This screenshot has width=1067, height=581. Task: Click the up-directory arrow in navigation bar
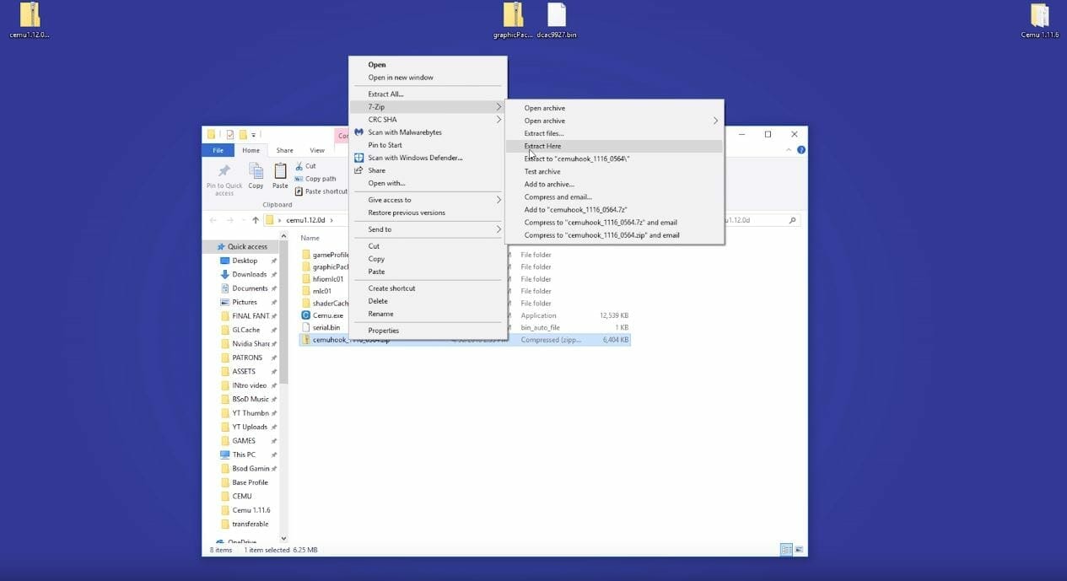[x=256, y=220]
